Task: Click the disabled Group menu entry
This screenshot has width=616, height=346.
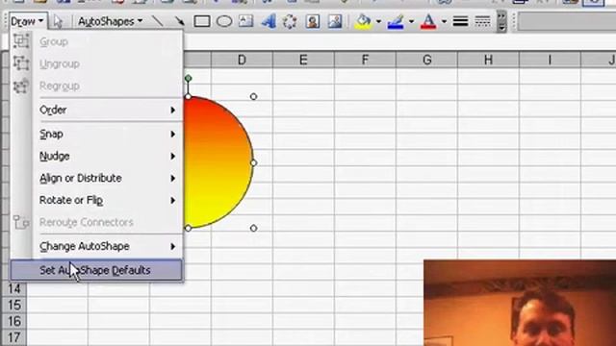Action: point(96,41)
